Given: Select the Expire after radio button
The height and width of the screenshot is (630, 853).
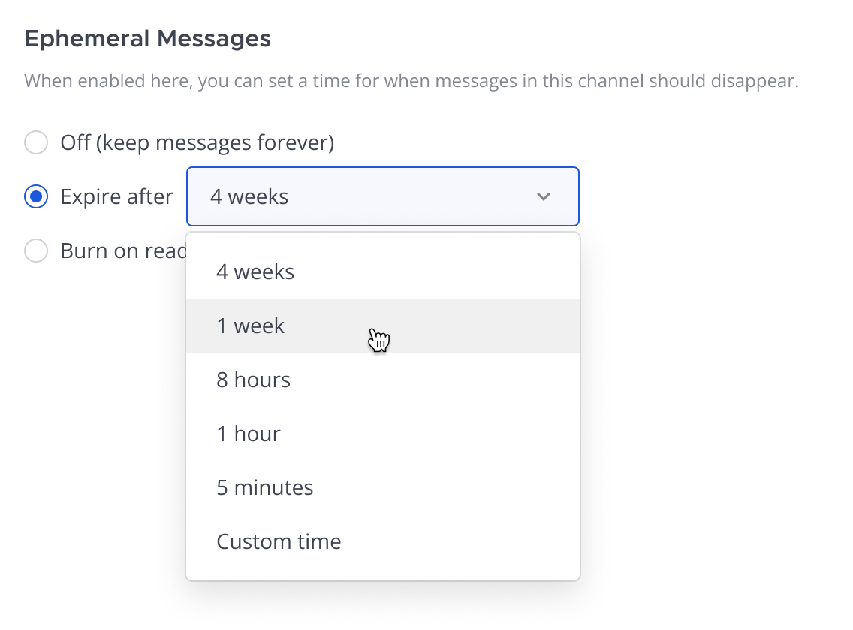Looking at the screenshot, I should click(x=36, y=196).
